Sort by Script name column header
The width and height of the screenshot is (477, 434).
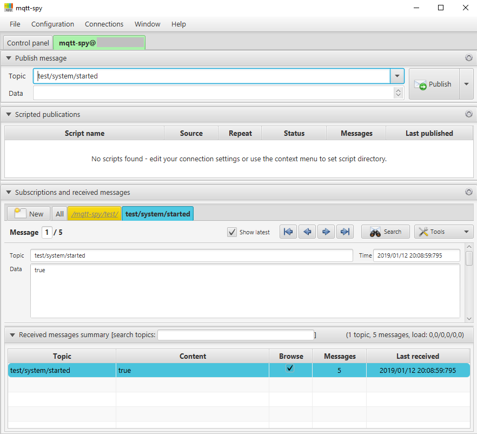pos(84,133)
